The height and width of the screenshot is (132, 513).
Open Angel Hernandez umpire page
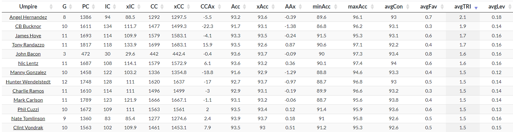pyautogui.click(x=28, y=17)
